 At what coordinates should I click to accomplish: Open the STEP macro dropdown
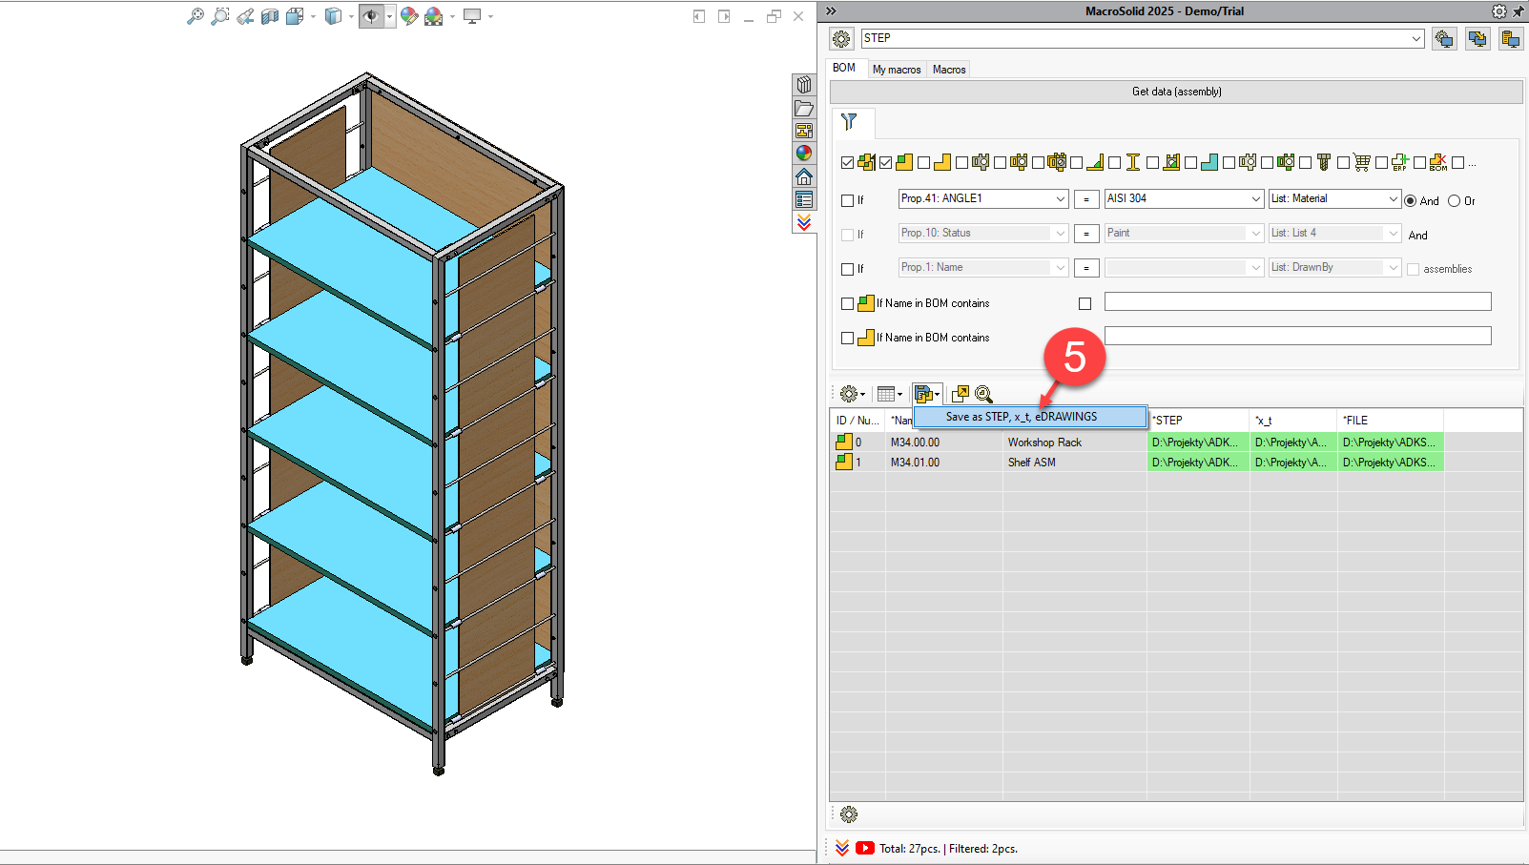point(1416,39)
